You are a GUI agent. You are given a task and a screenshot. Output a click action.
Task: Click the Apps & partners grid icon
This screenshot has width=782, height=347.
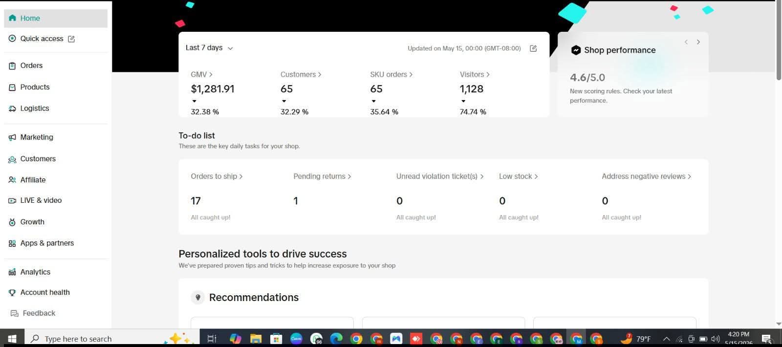(12, 243)
